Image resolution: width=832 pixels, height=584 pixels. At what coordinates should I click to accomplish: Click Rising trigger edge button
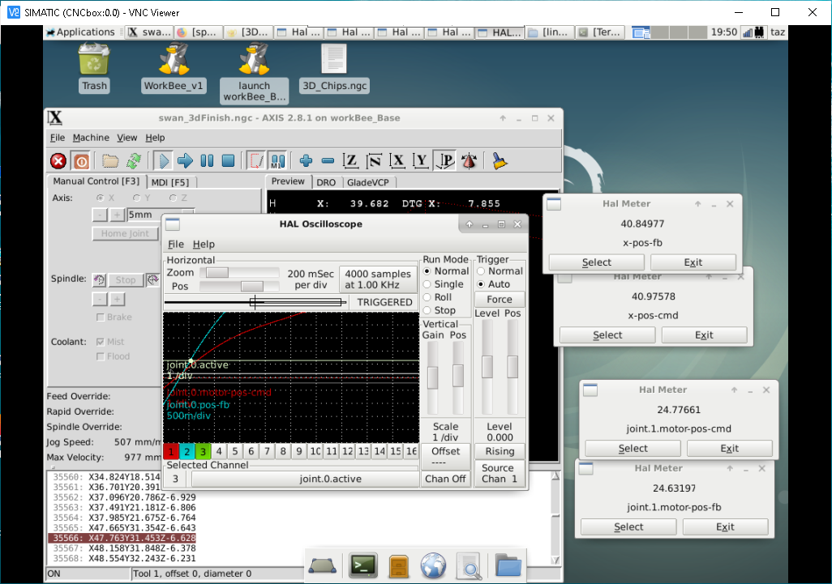pyautogui.click(x=500, y=451)
